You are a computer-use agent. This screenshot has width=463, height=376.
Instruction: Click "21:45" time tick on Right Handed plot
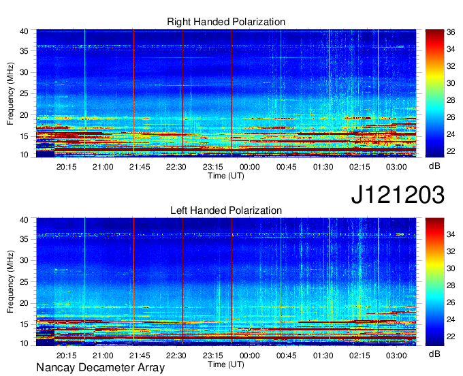click(x=140, y=167)
